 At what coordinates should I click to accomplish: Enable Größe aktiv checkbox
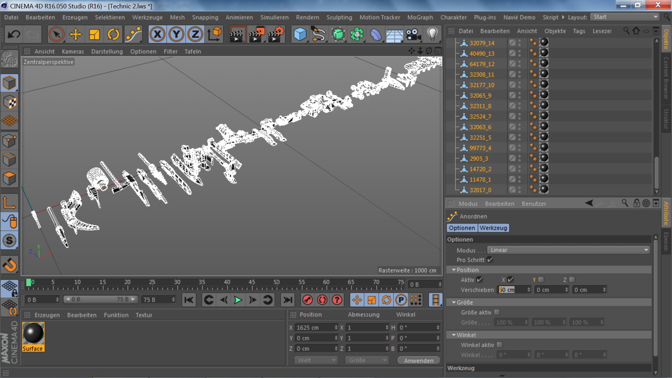pos(497,312)
